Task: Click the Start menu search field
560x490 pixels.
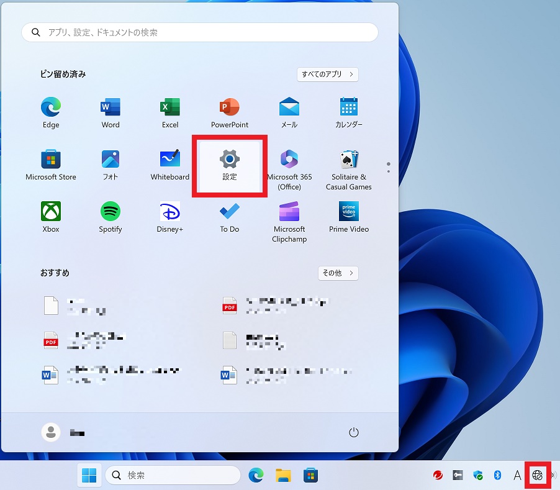Action: pos(200,32)
